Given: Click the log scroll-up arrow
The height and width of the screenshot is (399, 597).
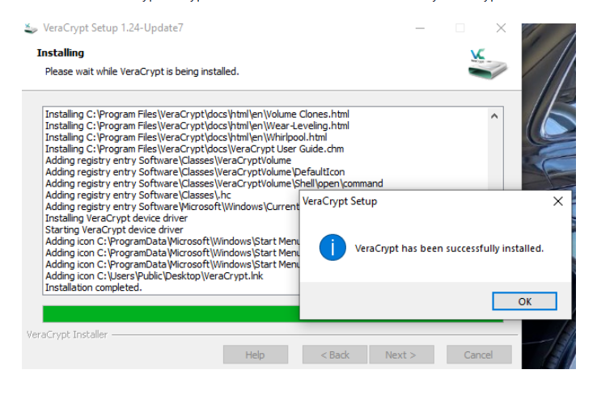Looking at the screenshot, I should coord(494,116).
